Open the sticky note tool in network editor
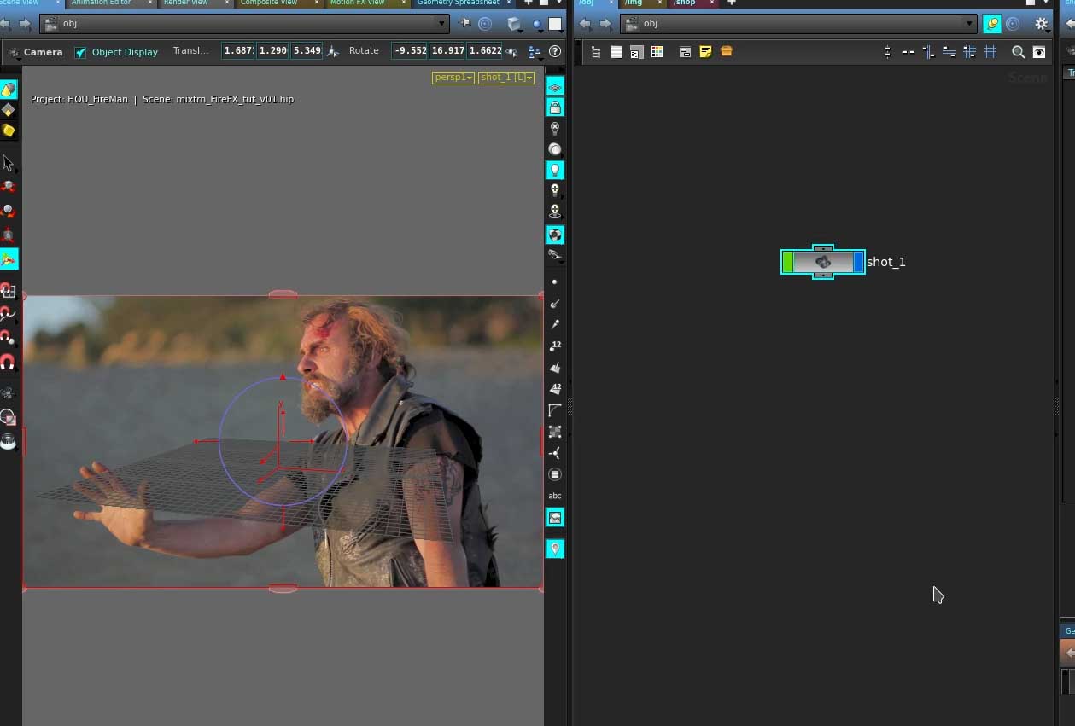The image size is (1075, 726). tap(705, 52)
